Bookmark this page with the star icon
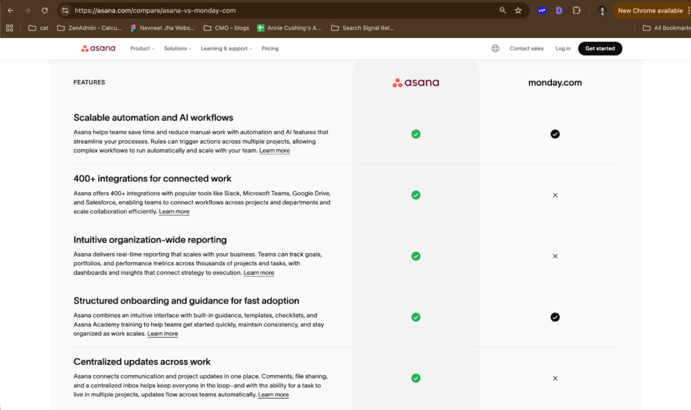 tap(518, 11)
